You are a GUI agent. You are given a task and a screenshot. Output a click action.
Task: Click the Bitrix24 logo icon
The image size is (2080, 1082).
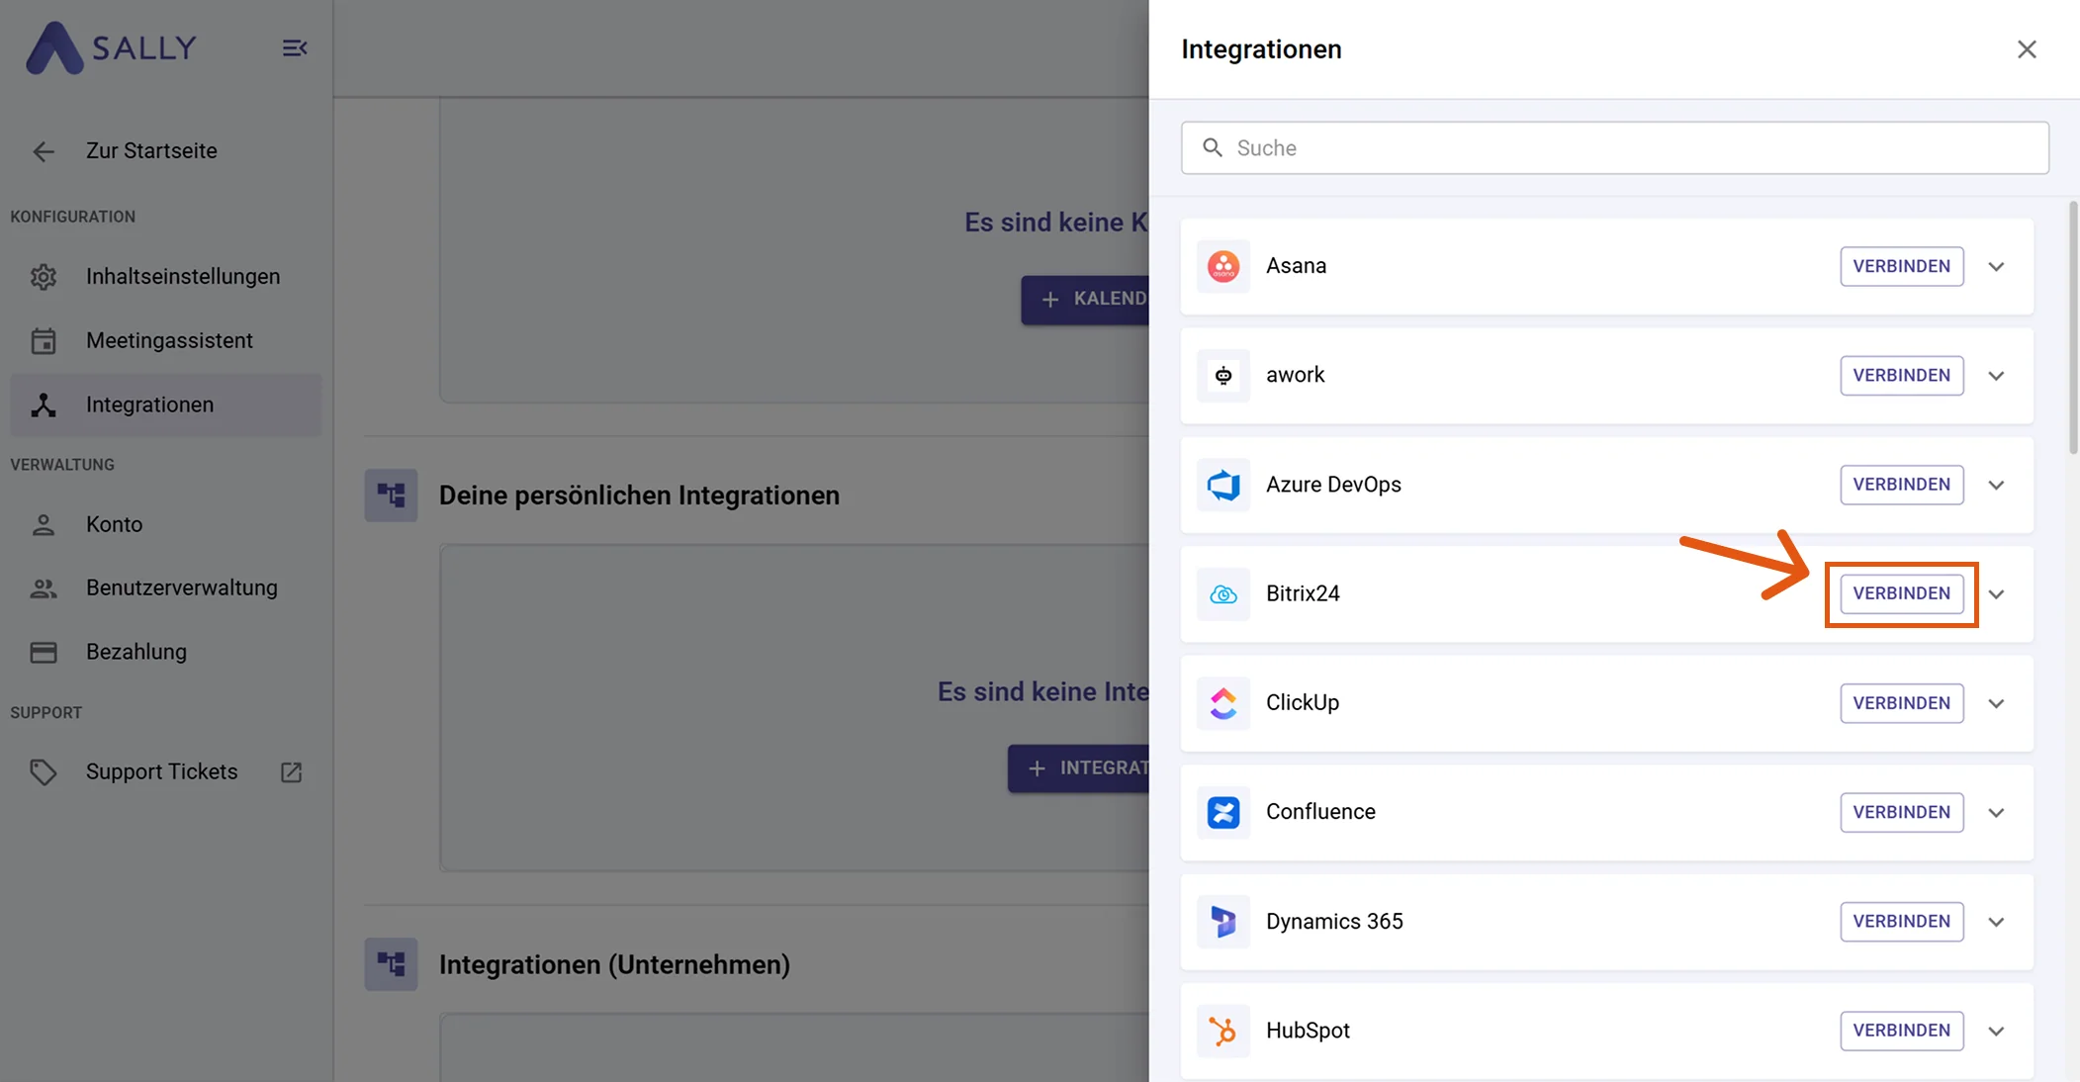click(1223, 593)
